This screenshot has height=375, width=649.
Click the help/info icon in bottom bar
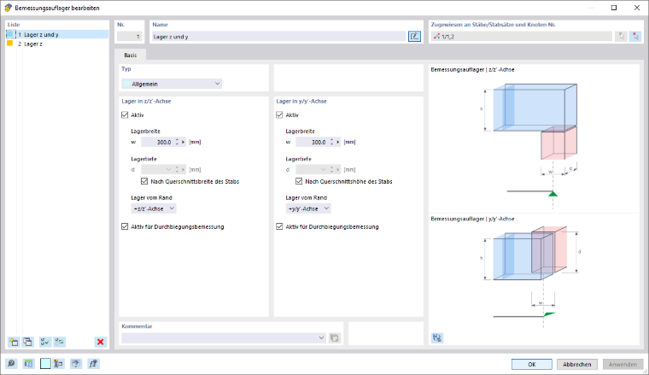click(76, 364)
